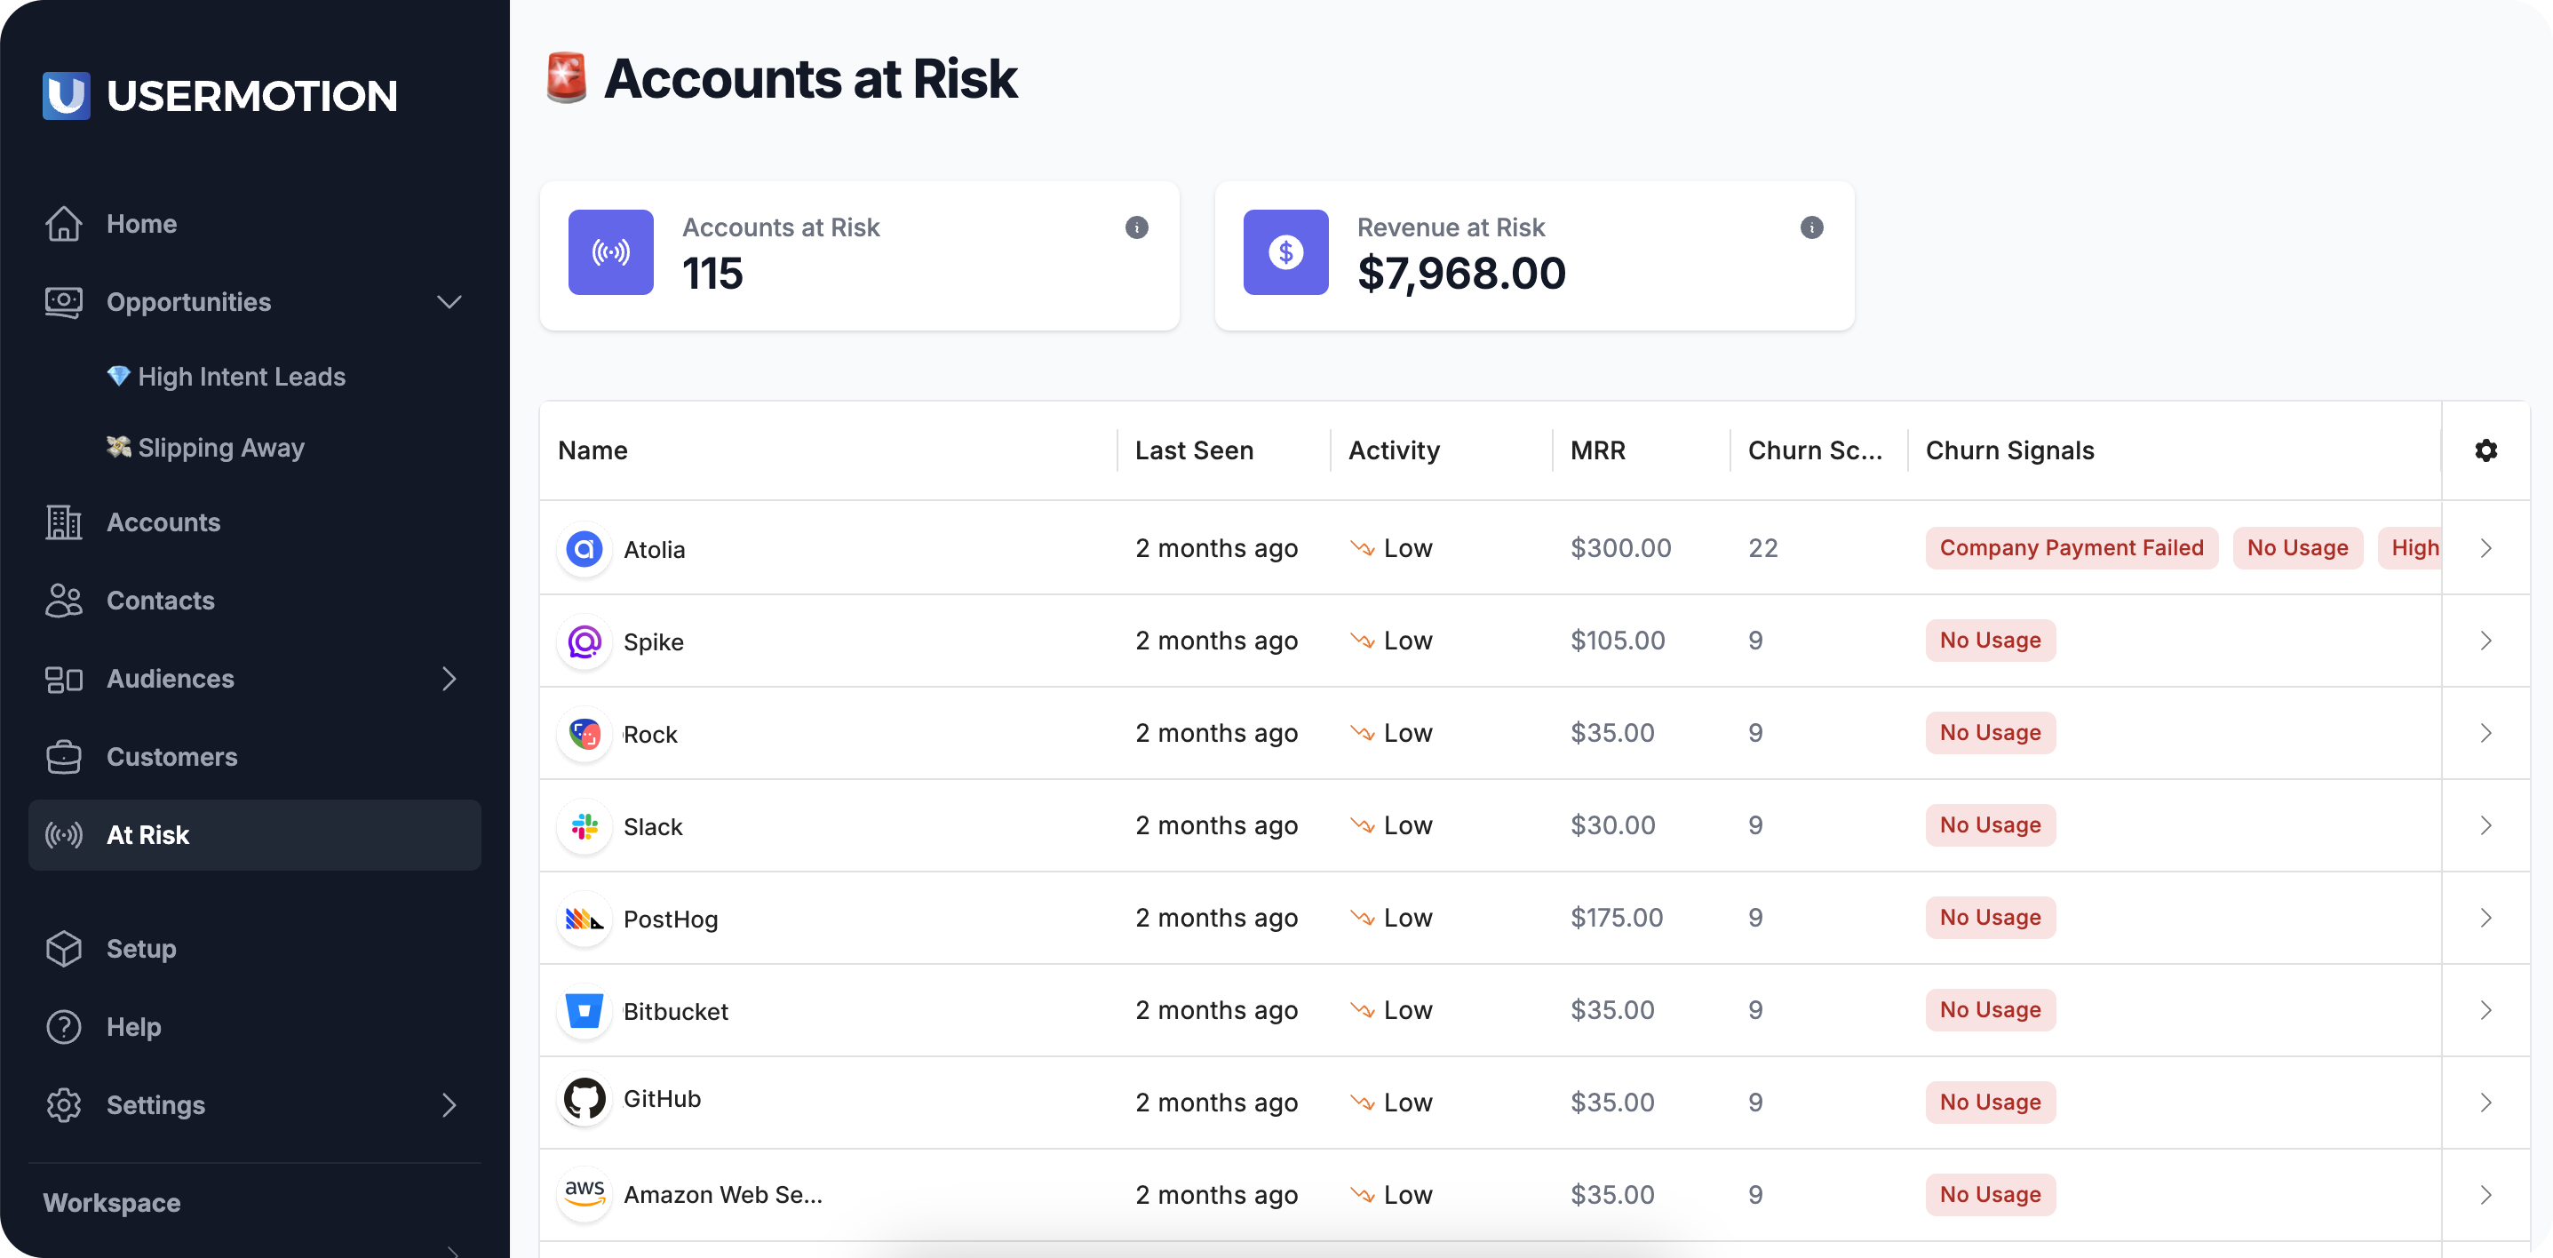This screenshot has height=1258, width=2553.
Task: Go to Slipping Away page
Action: point(220,448)
